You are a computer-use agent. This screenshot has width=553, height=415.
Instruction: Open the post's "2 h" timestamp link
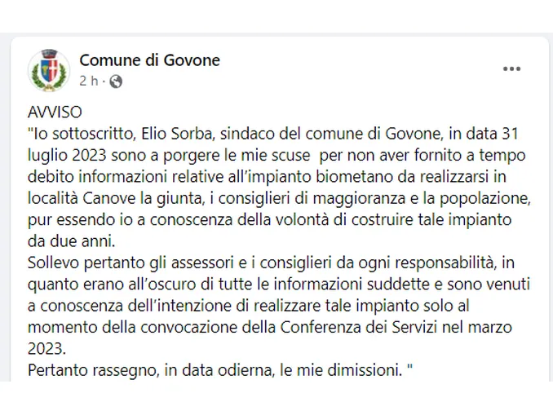(x=89, y=81)
